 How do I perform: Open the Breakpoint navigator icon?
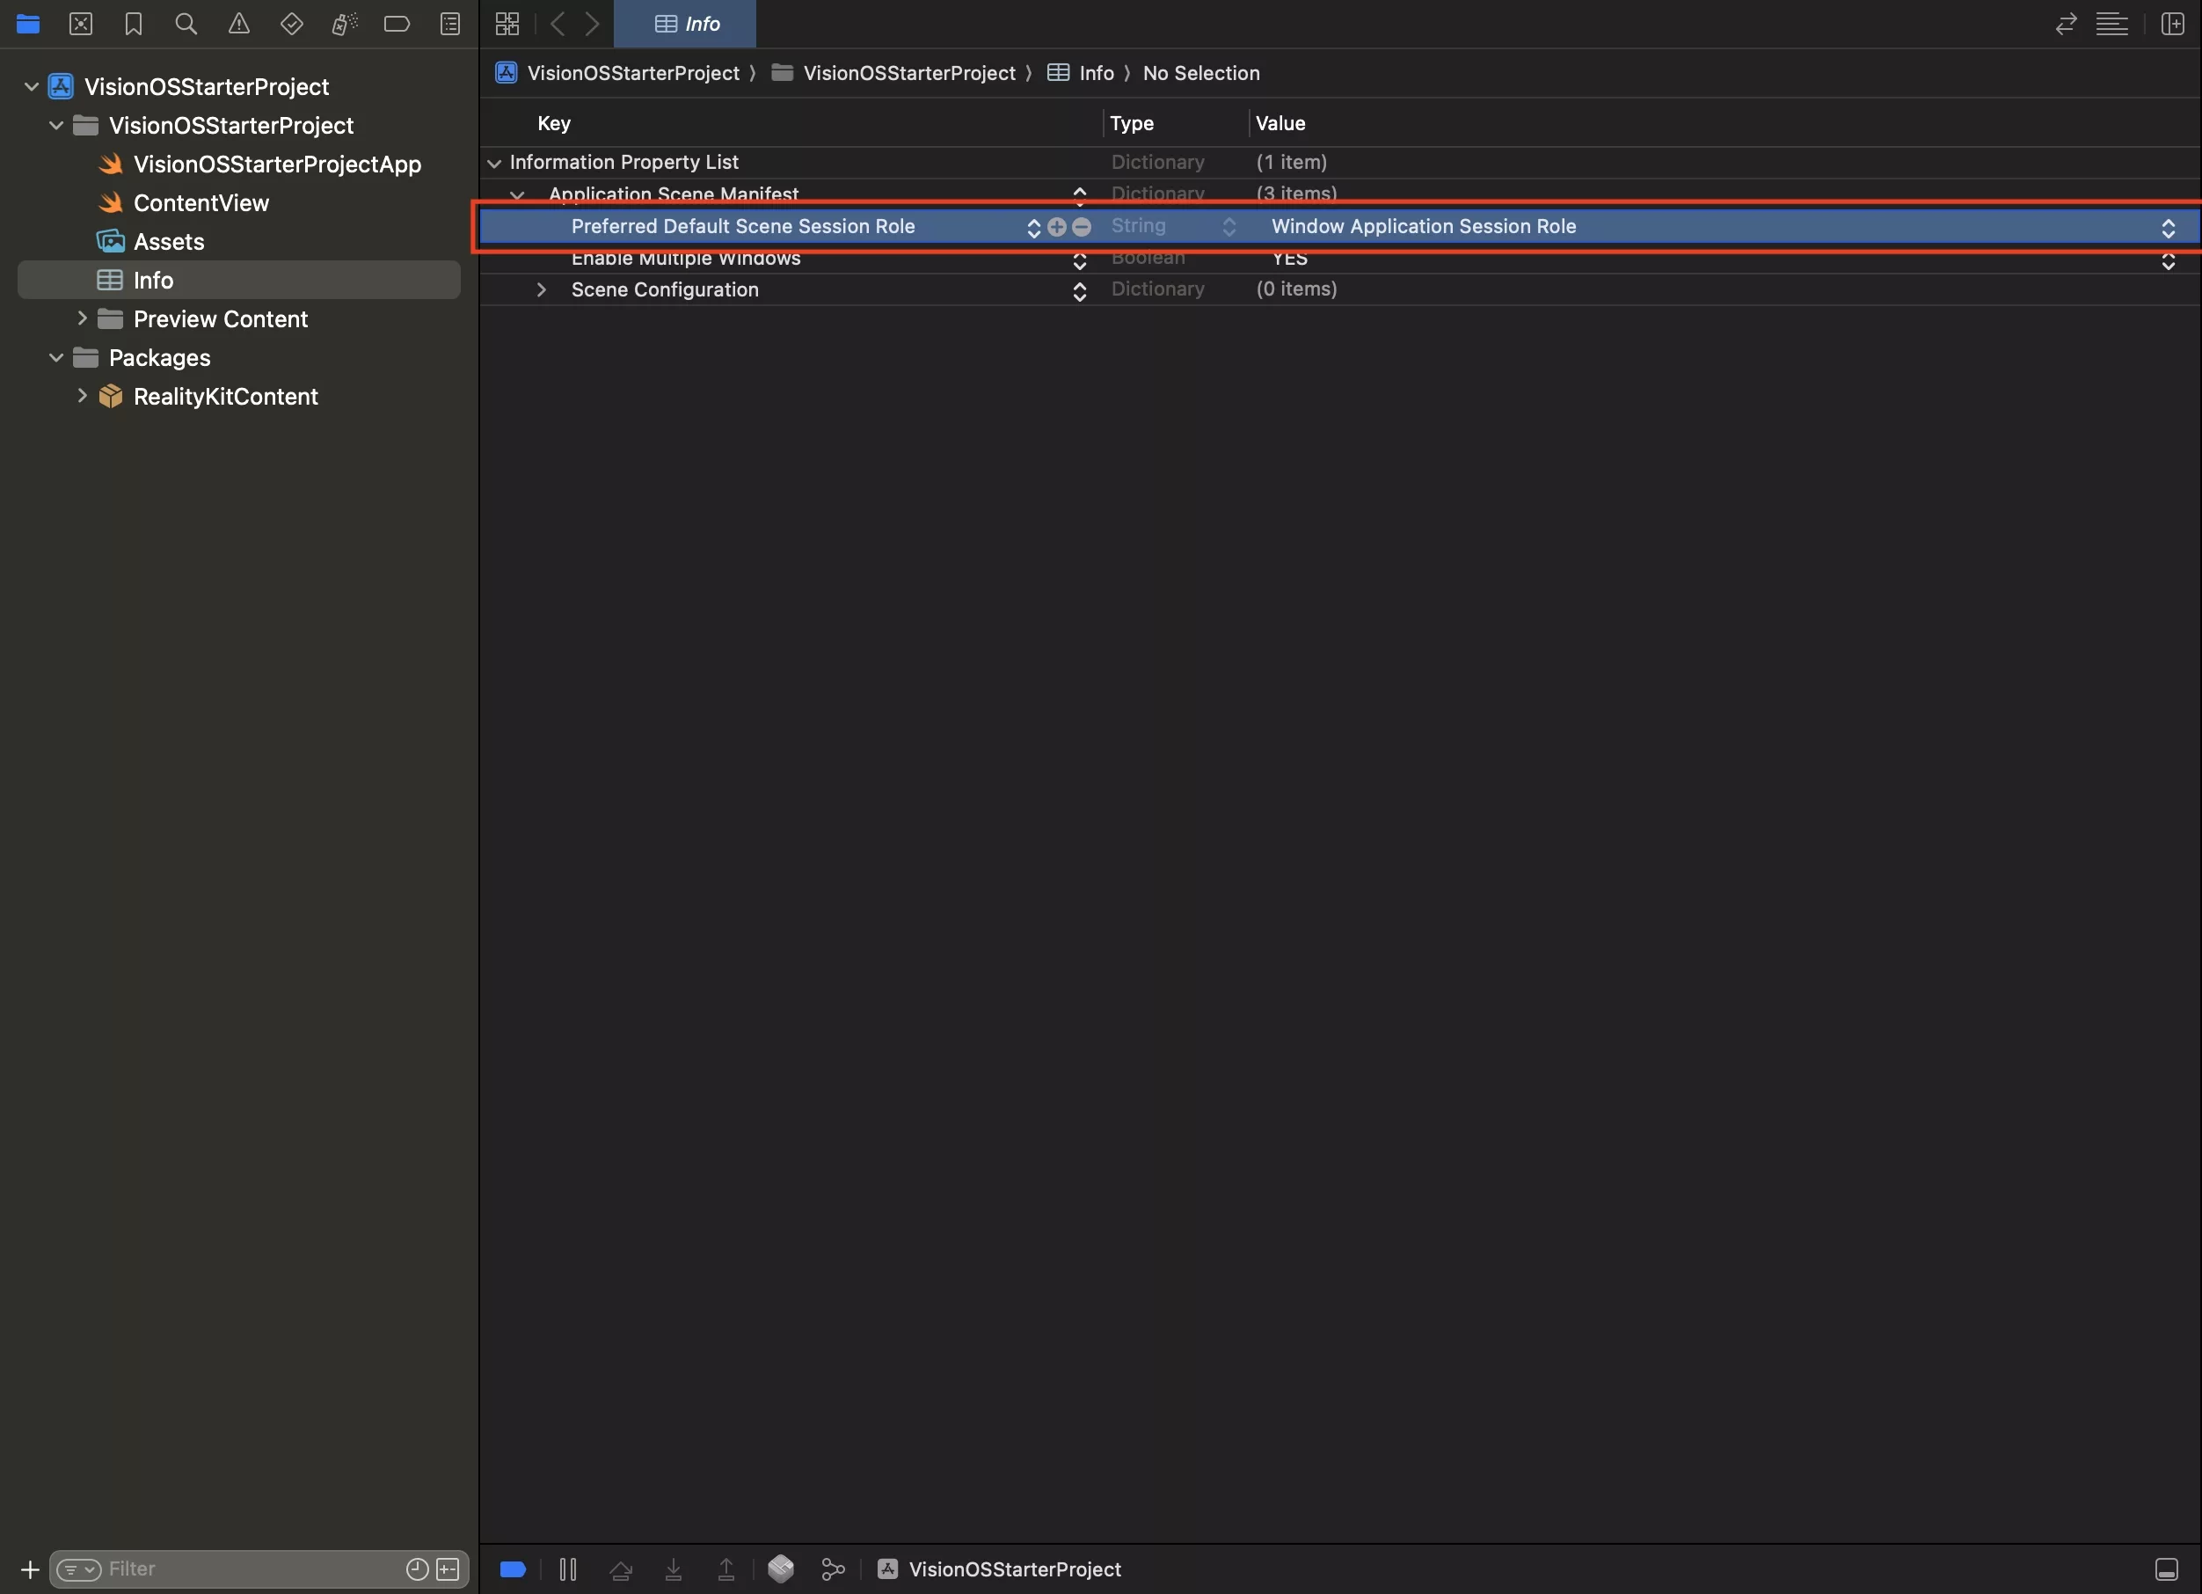397,25
